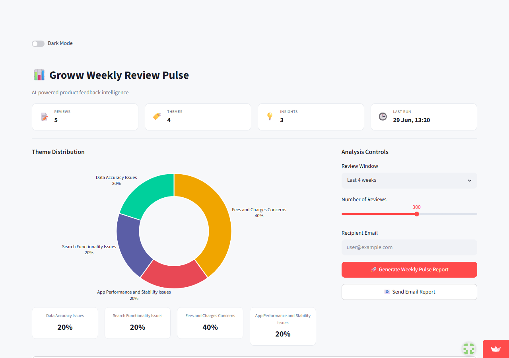Click the Groww Weekly Review Pulse heading

tap(119, 75)
